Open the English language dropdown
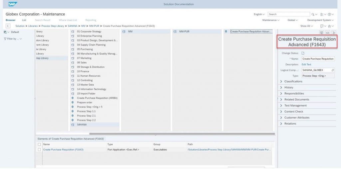The height and width of the screenshot is (169, 341). click(x=259, y=14)
